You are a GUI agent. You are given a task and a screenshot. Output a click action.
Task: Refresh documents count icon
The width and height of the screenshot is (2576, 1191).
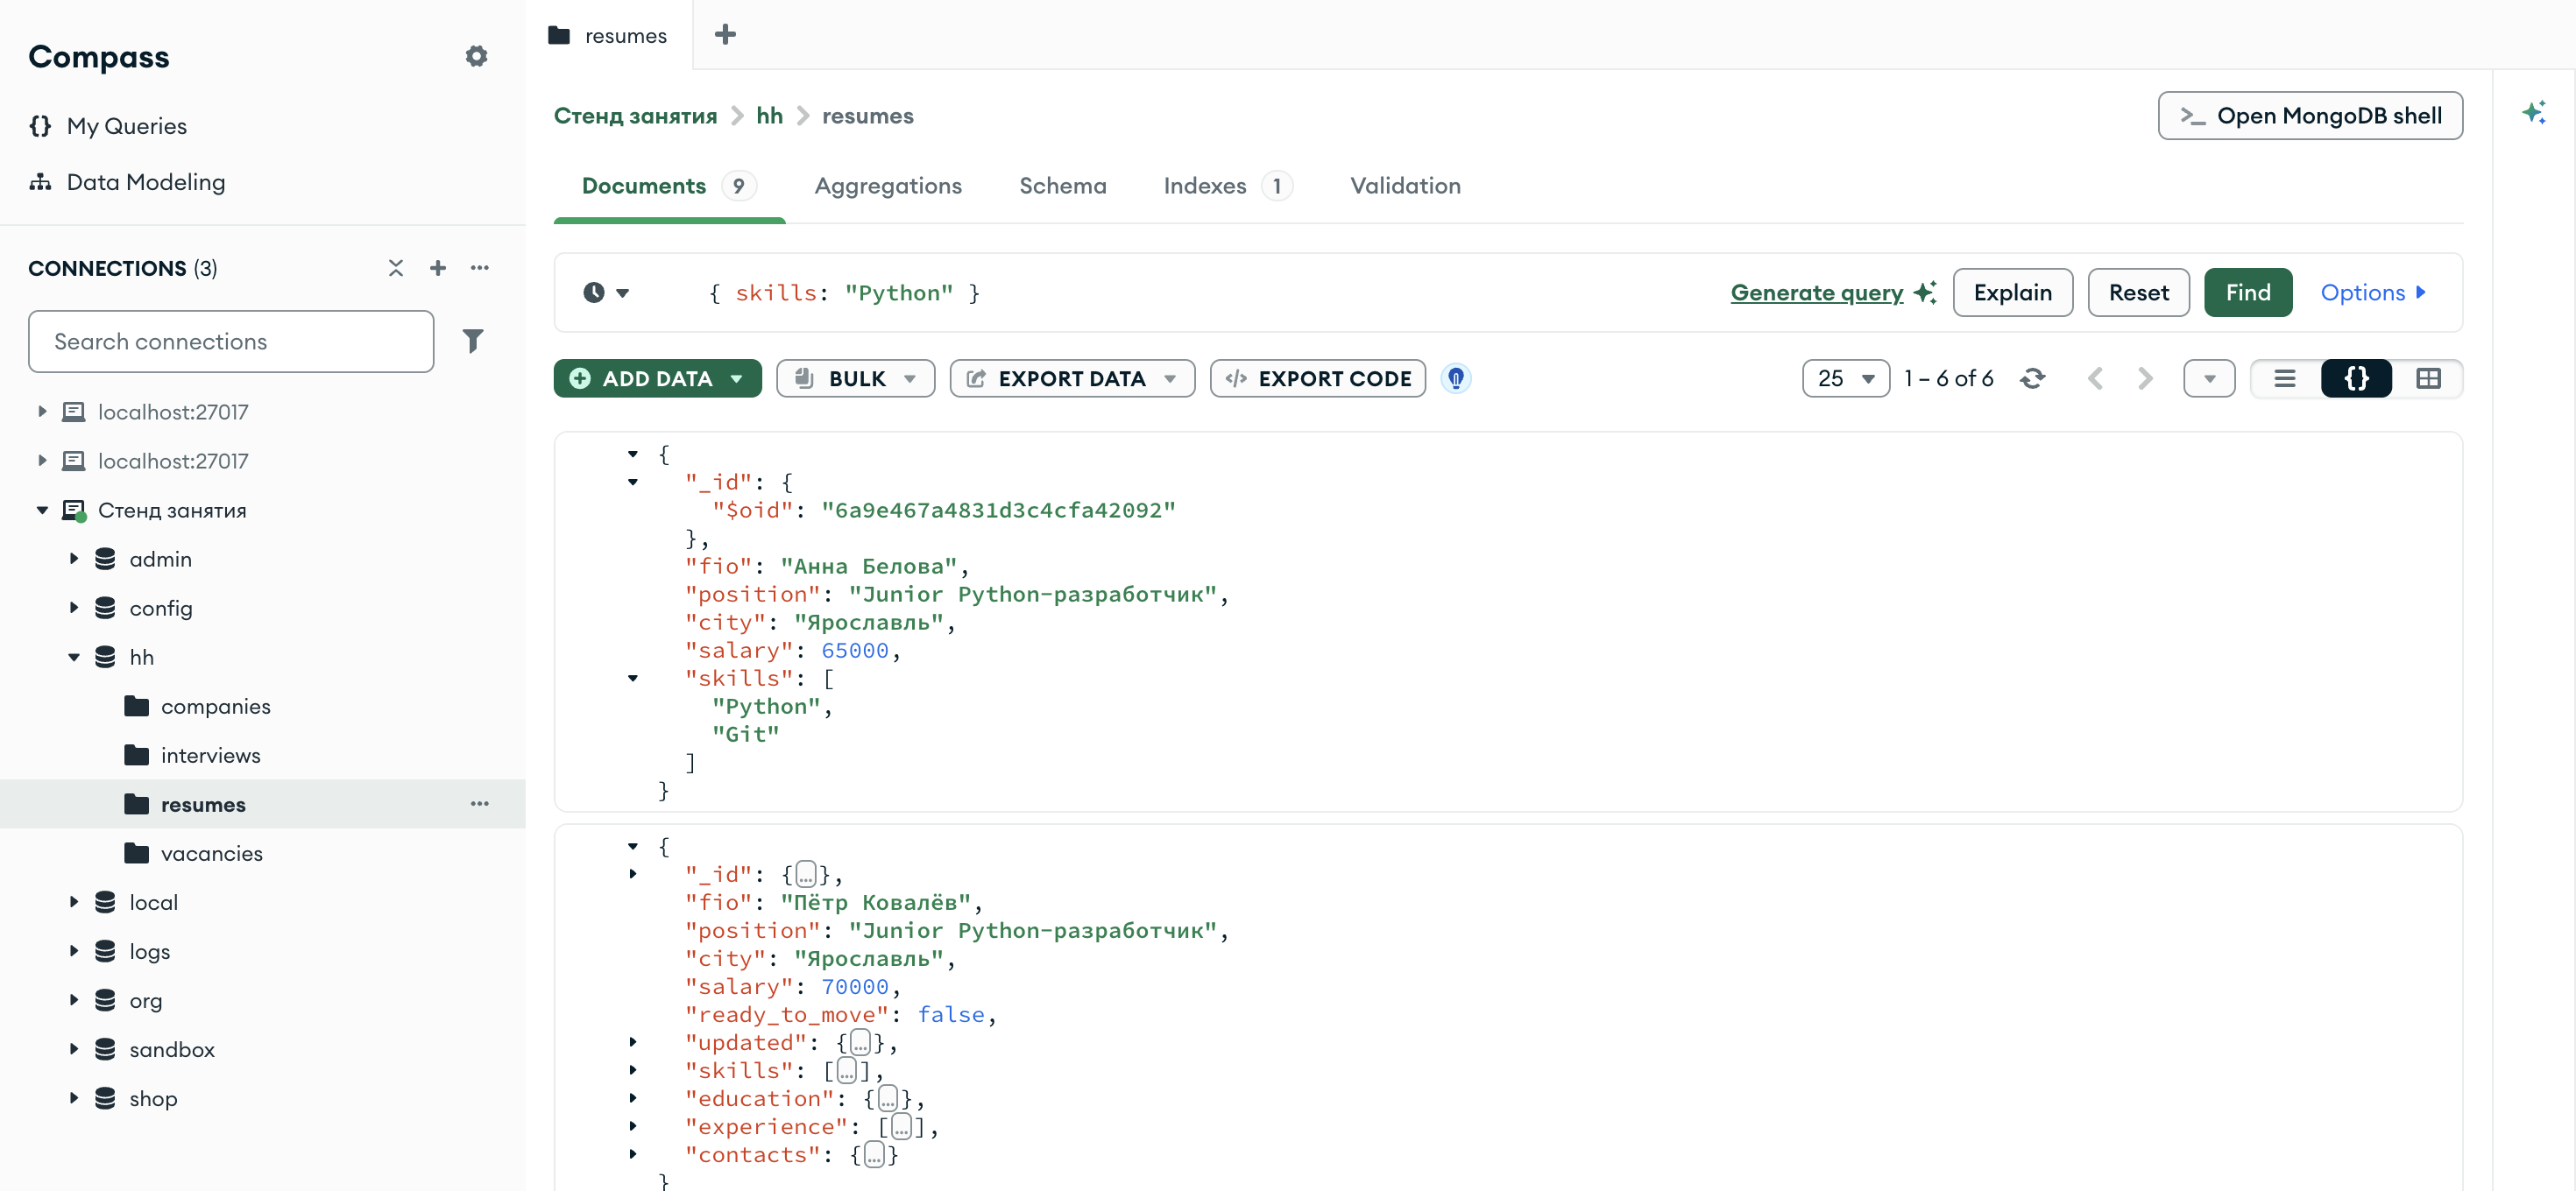(2032, 378)
